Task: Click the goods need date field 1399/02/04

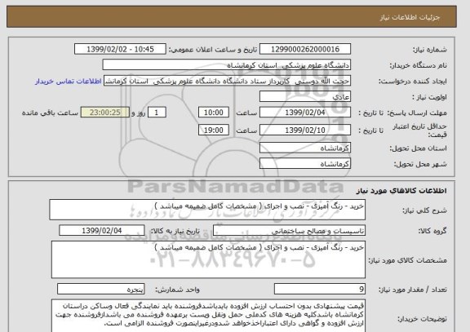Action: 102,231
